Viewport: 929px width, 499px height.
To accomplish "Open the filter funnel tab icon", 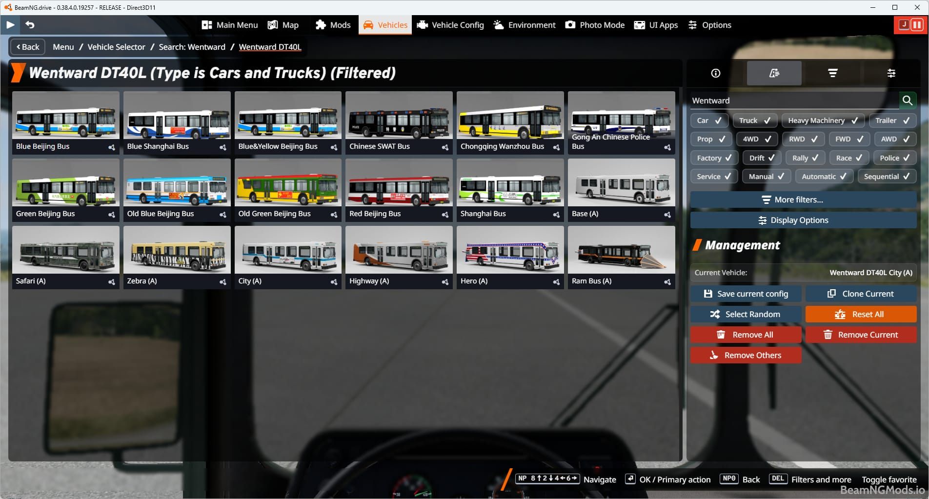I will pos(832,73).
